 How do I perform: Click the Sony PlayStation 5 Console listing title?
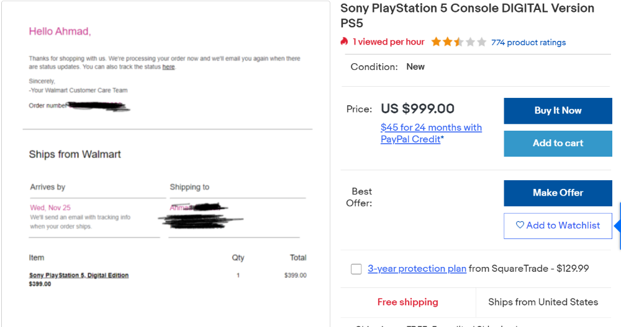click(468, 15)
